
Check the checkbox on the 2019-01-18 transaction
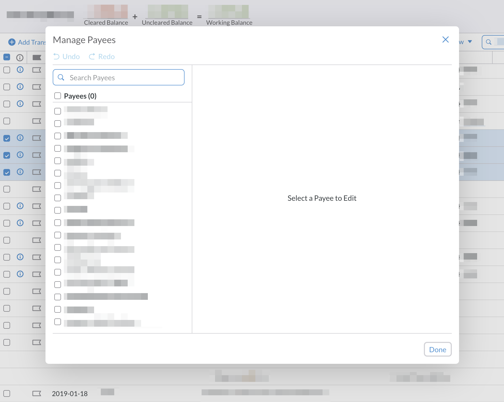pos(7,393)
